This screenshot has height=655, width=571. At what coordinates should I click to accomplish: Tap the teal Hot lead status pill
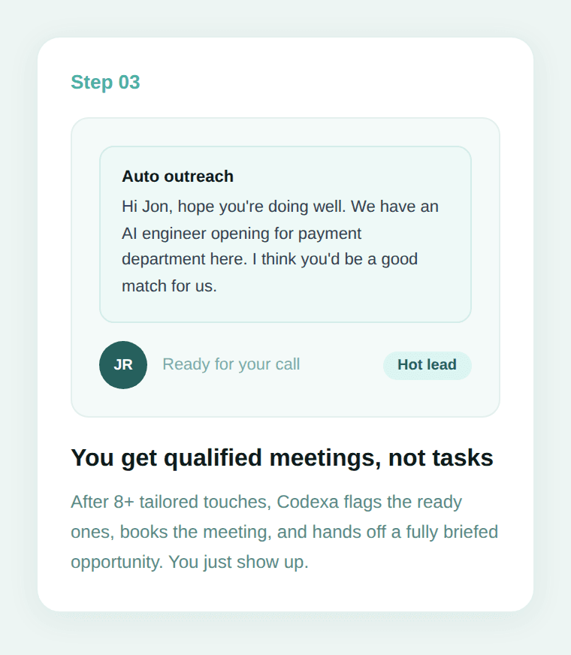[x=427, y=365]
